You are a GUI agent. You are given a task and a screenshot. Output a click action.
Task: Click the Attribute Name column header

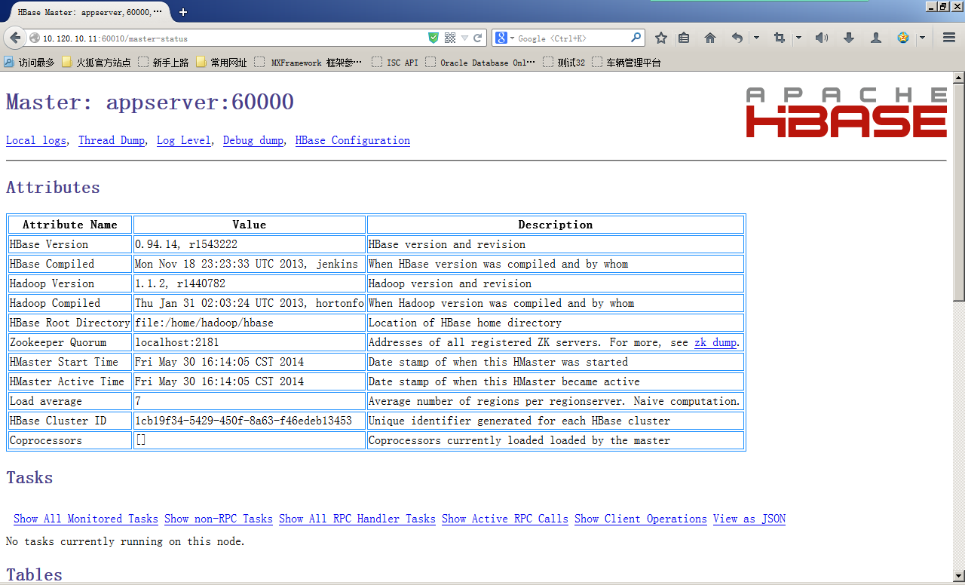pyautogui.click(x=70, y=225)
